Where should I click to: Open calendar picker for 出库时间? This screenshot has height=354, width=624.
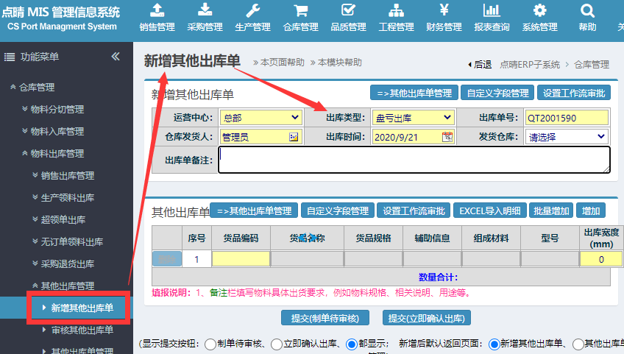[x=447, y=137]
